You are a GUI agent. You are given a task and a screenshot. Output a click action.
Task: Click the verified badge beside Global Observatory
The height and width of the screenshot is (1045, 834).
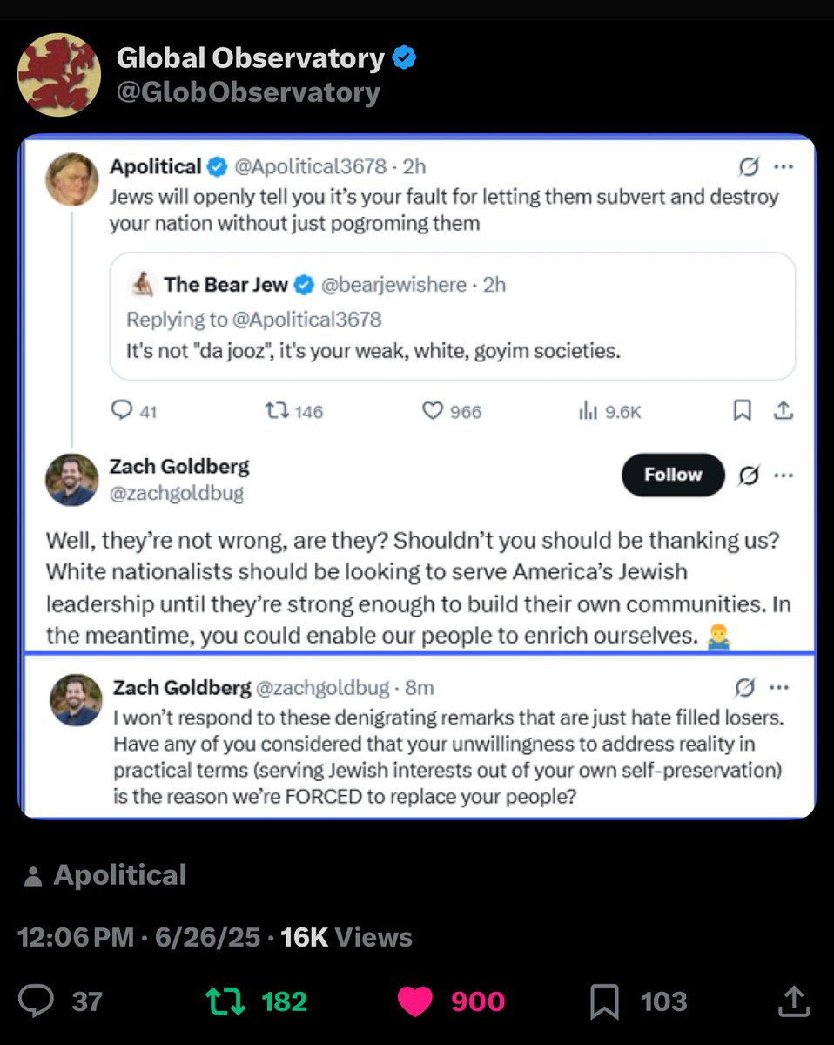pyautogui.click(x=404, y=58)
